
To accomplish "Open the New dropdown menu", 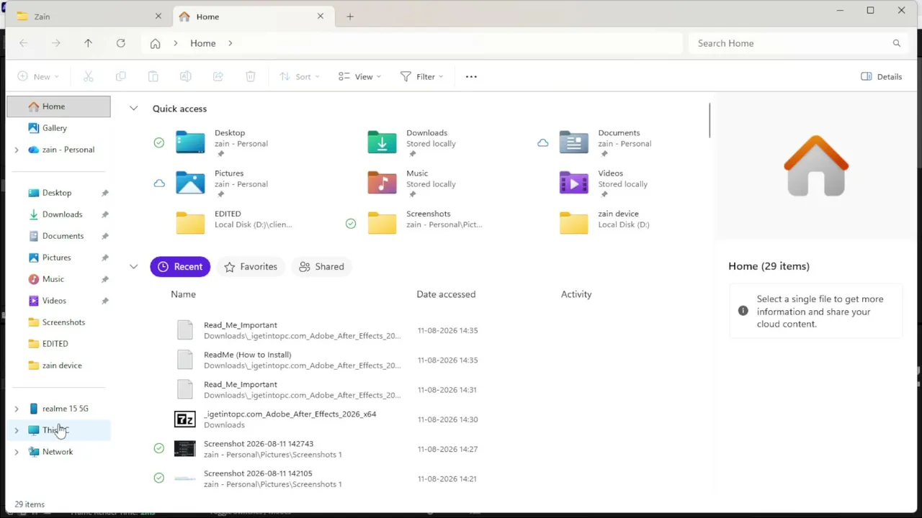I will tap(38, 76).
